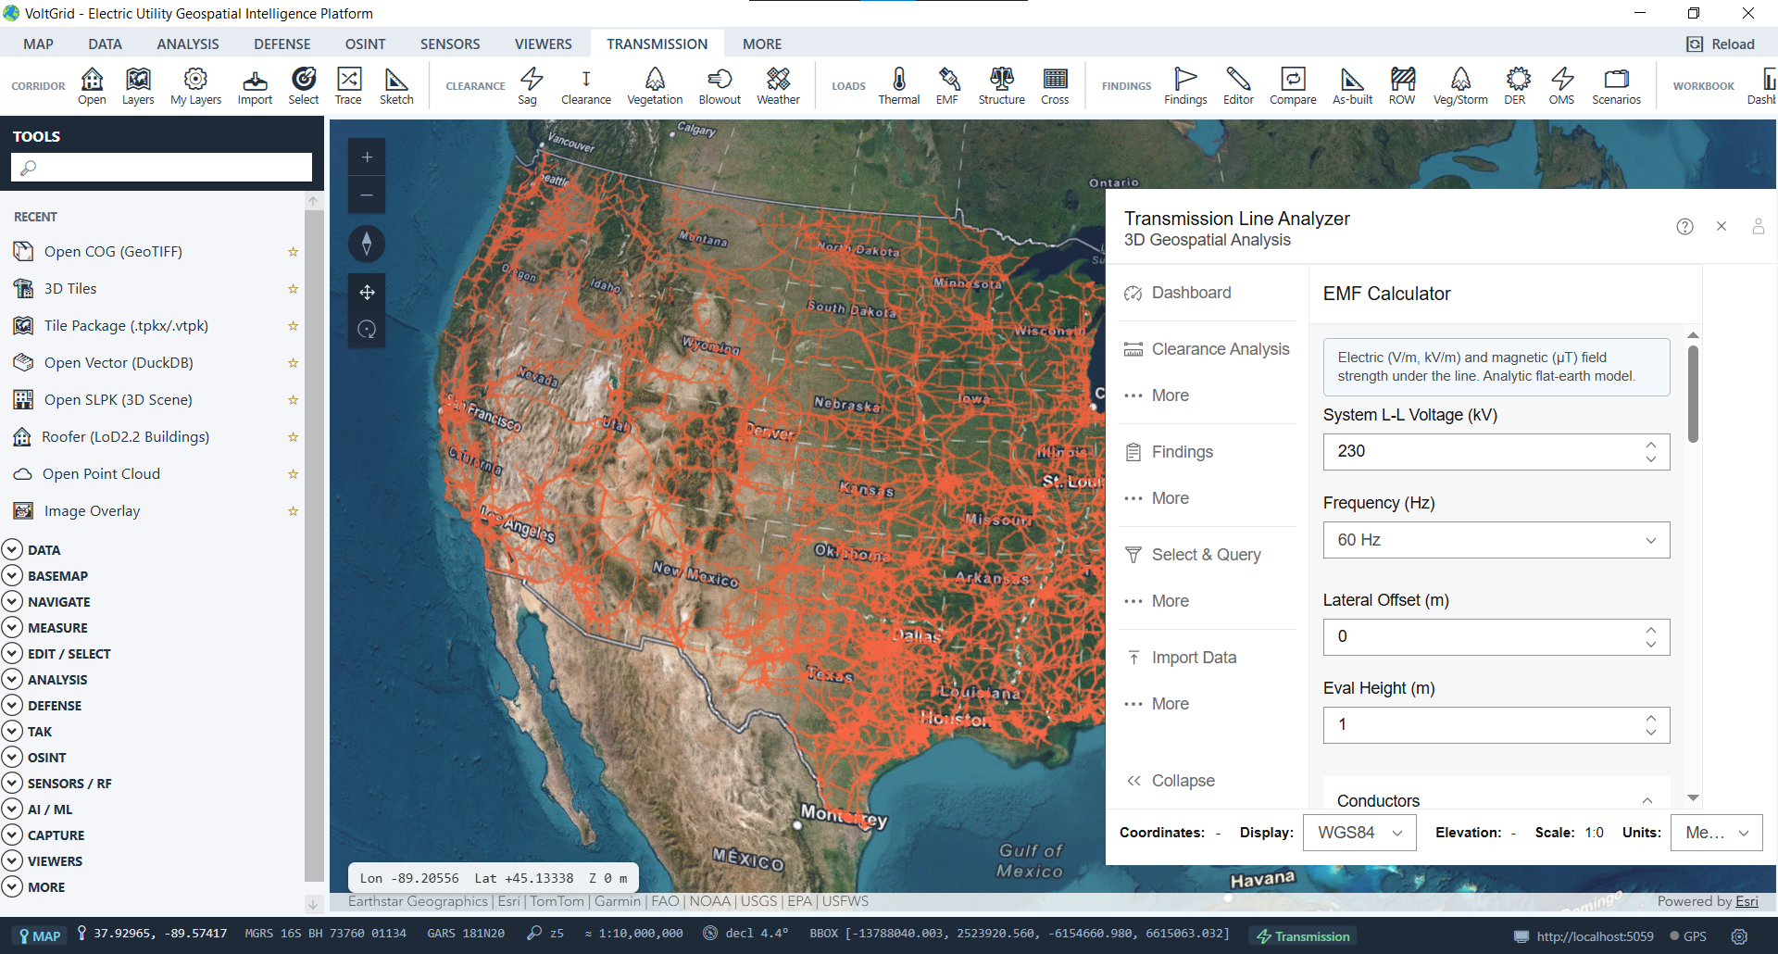Click the Tools search field
The image size is (1778, 954).
tap(162, 168)
